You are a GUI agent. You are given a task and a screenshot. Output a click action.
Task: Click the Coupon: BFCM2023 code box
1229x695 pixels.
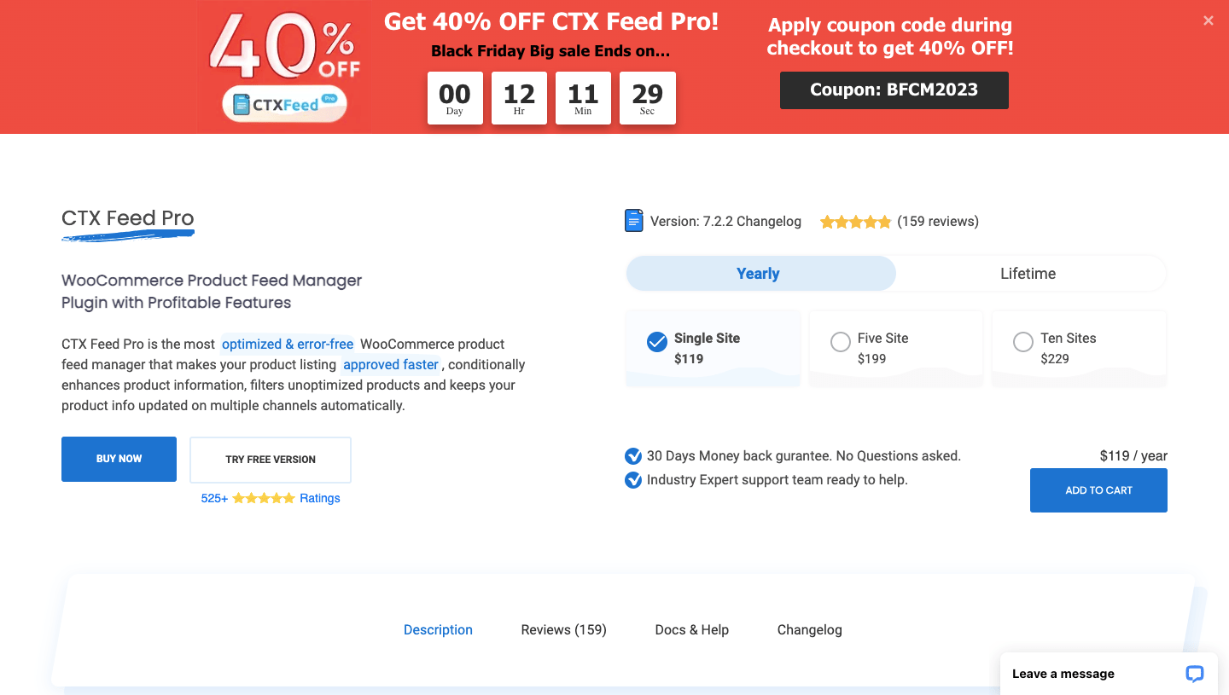894,90
